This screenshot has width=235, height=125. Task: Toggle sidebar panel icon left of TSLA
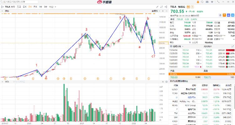(x=3, y=7)
